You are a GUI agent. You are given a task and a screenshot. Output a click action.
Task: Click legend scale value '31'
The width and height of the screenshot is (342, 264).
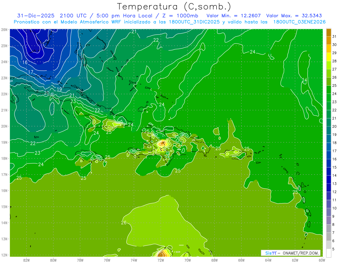point(335,36)
